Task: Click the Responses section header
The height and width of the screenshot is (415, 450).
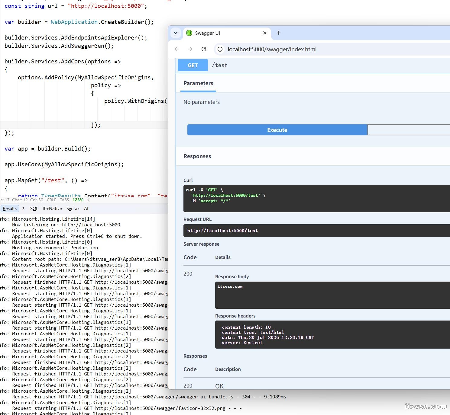Action: pos(197,156)
